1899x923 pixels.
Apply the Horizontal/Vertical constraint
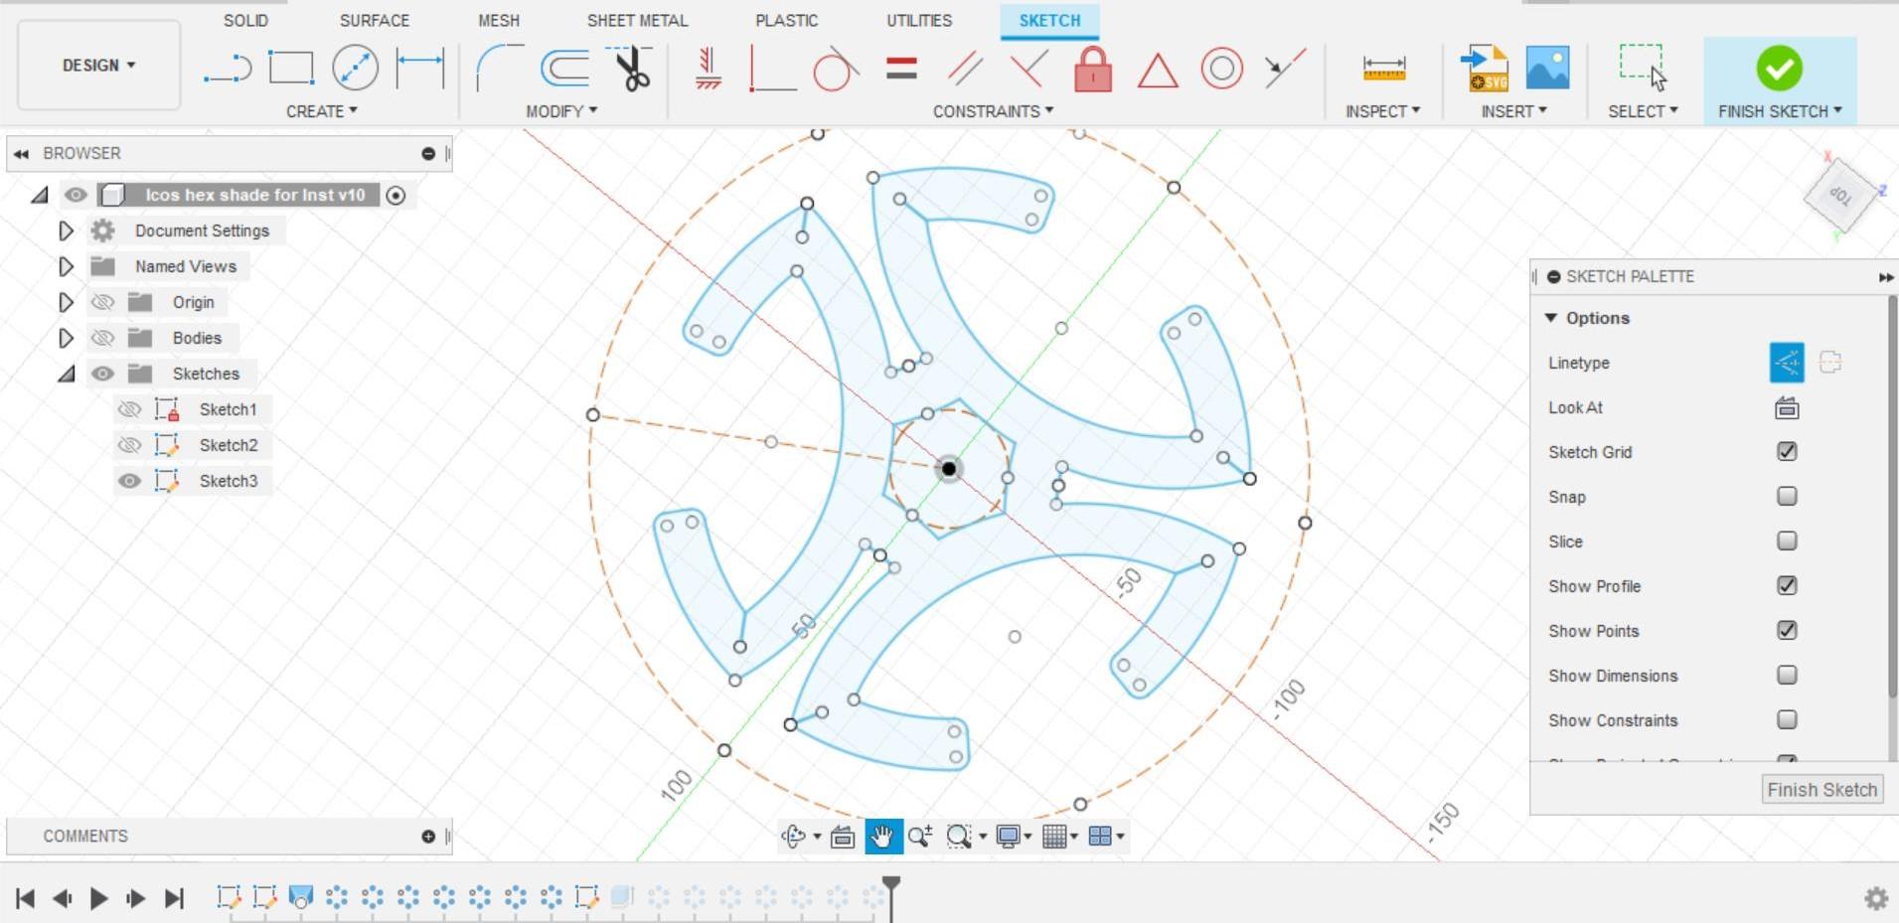pos(708,69)
